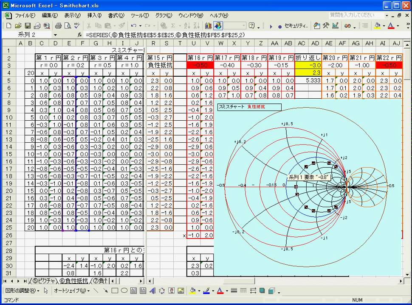The width and height of the screenshot is (412, 305).
Task: Open the 編集 (Edit) menu
Action: 50,15
